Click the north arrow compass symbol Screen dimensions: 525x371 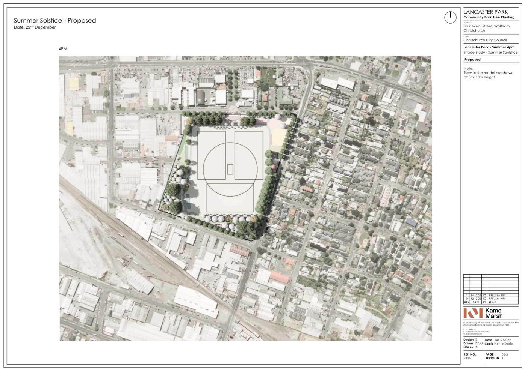point(450,17)
